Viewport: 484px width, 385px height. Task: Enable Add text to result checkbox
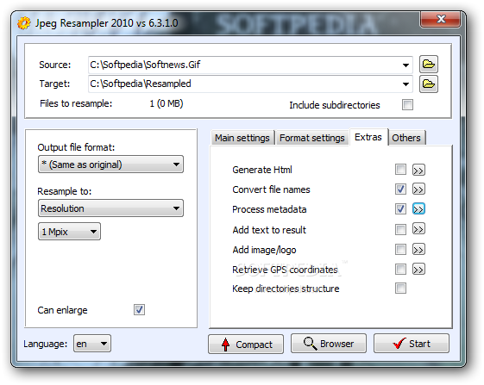pos(400,229)
